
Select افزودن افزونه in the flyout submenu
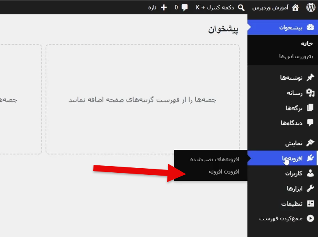coord(224,172)
